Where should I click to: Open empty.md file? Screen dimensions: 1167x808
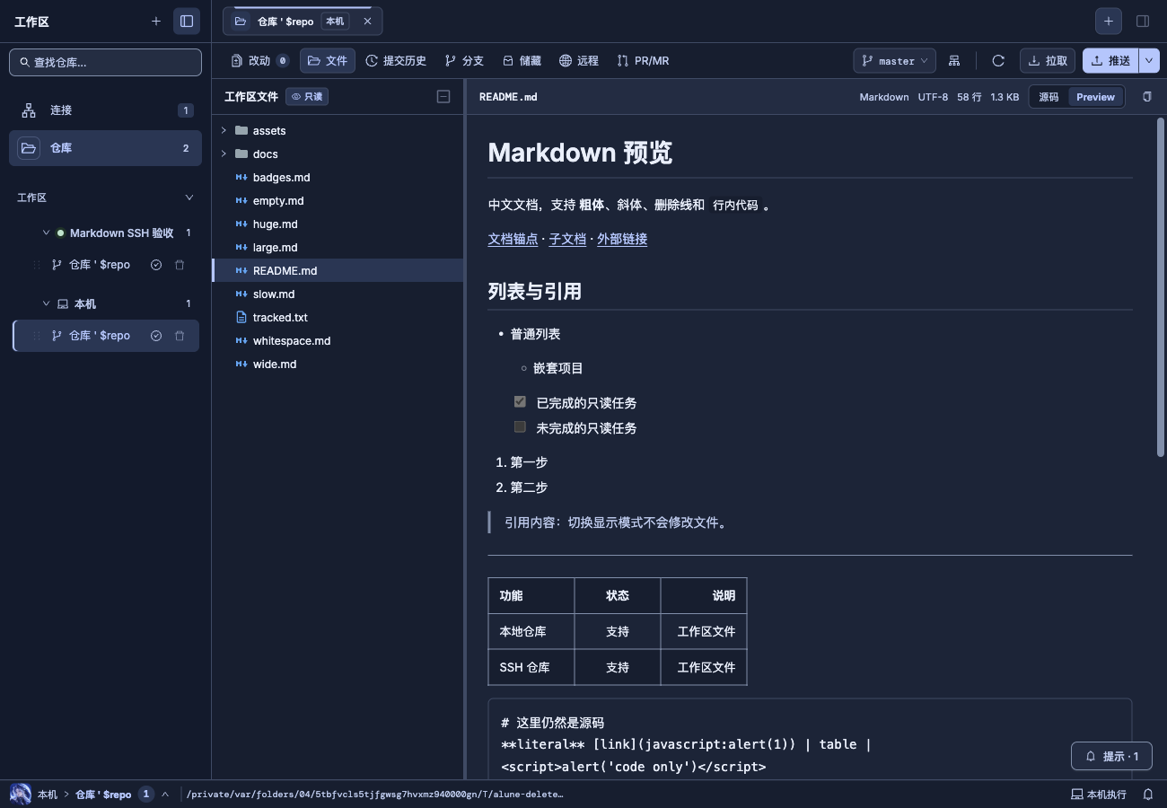click(338, 200)
